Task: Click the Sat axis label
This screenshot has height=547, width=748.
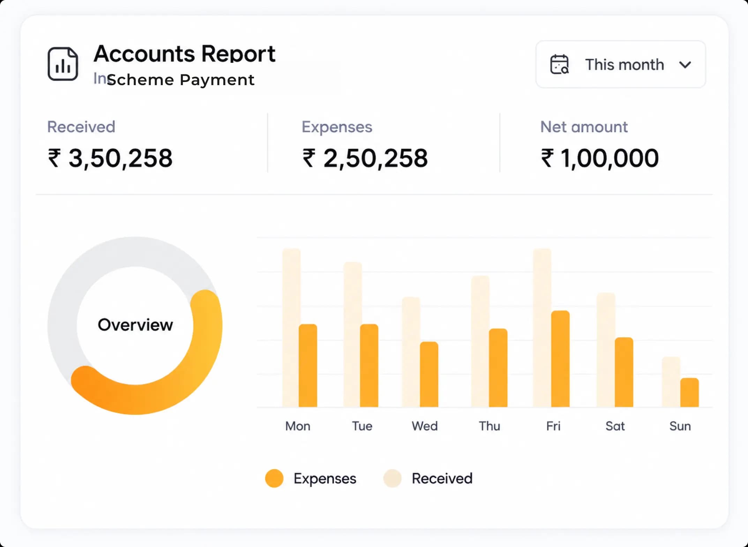Action: (615, 426)
